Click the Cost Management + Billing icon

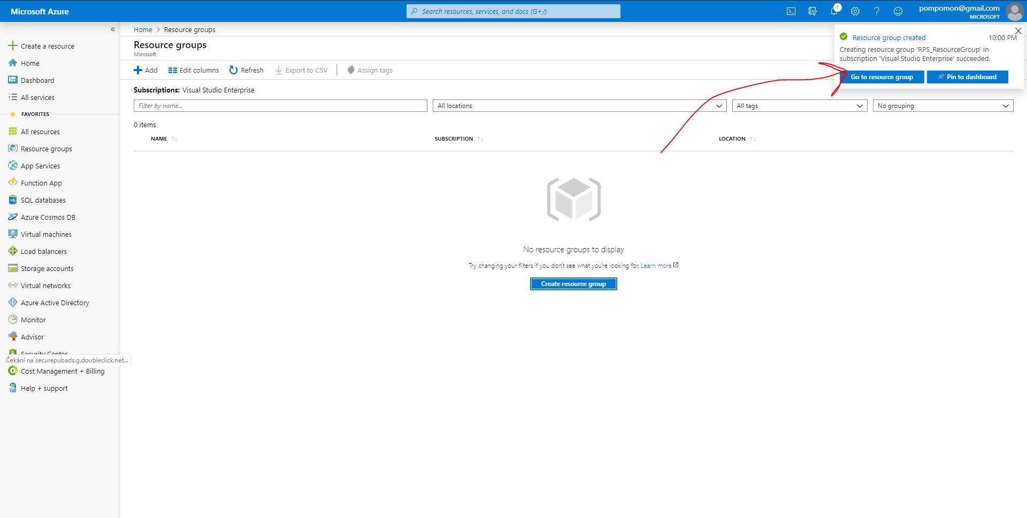click(x=13, y=370)
